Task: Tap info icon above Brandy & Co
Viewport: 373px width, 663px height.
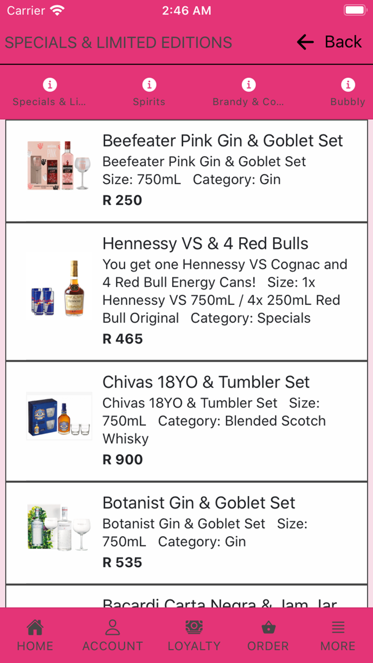Action: [248, 84]
